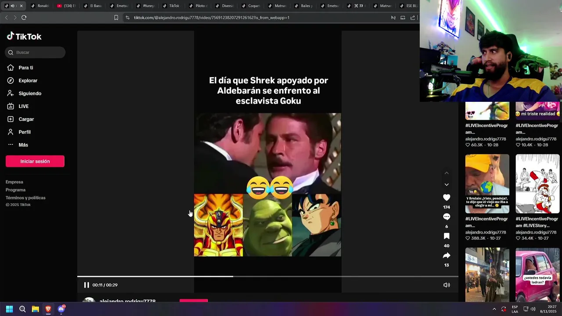Click the browser back arrow
562x316 pixels.
point(6,18)
